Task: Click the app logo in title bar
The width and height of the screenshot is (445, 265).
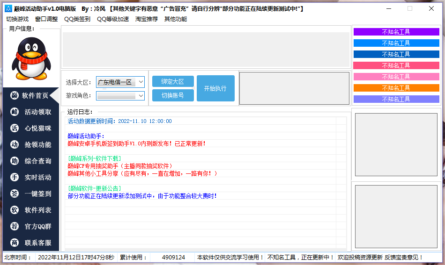Action: (8, 9)
